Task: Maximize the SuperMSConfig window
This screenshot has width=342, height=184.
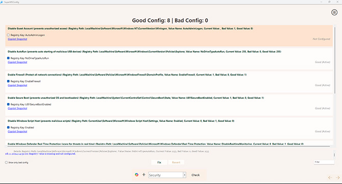Action: pyautogui.click(x=329, y=2)
